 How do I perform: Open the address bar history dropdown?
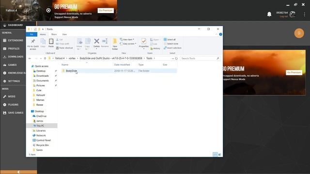click(x=173, y=58)
